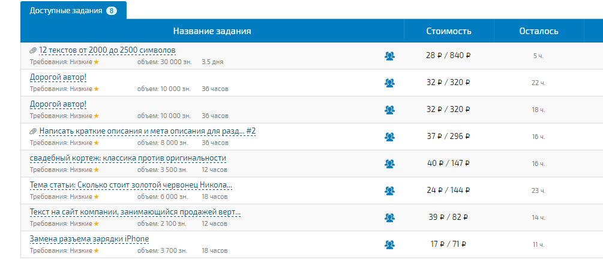Click group icon in 12 текстов row

pyautogui.click(x=389, y=56)
